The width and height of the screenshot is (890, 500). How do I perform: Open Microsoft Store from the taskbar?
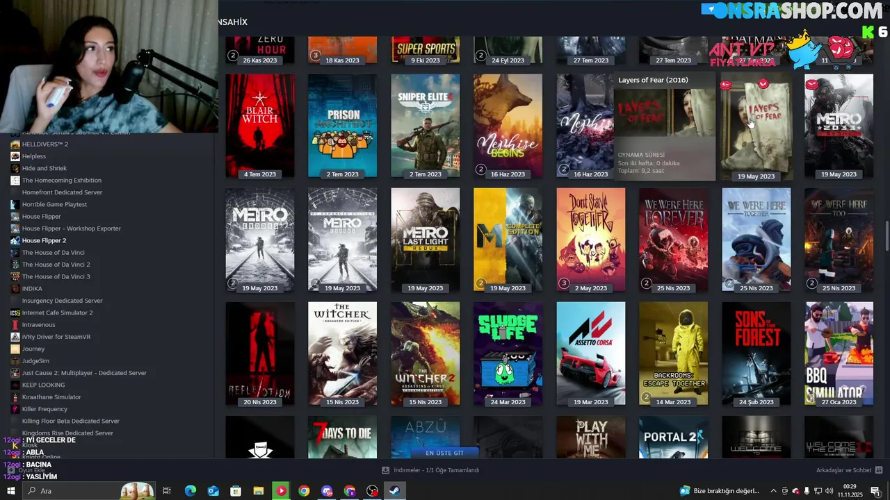click(x=236, y=491)
